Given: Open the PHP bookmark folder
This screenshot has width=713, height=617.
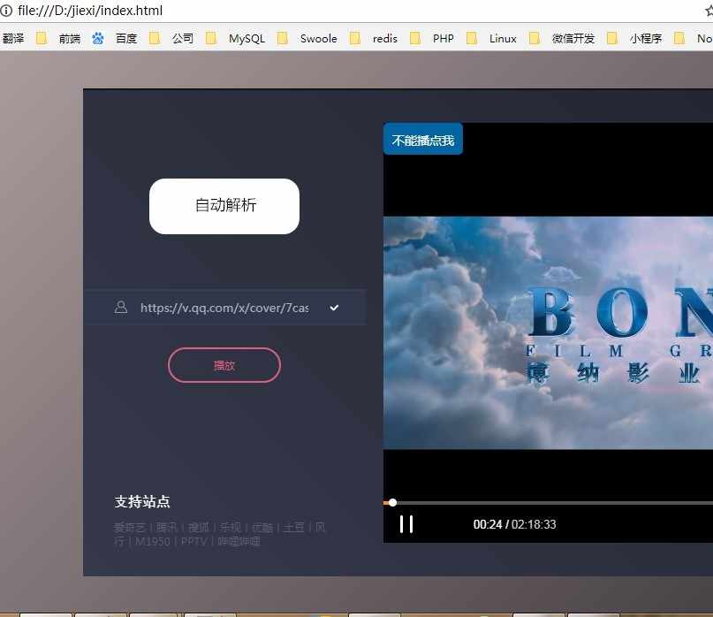Looking at the screenshot, I should (432, 38).
